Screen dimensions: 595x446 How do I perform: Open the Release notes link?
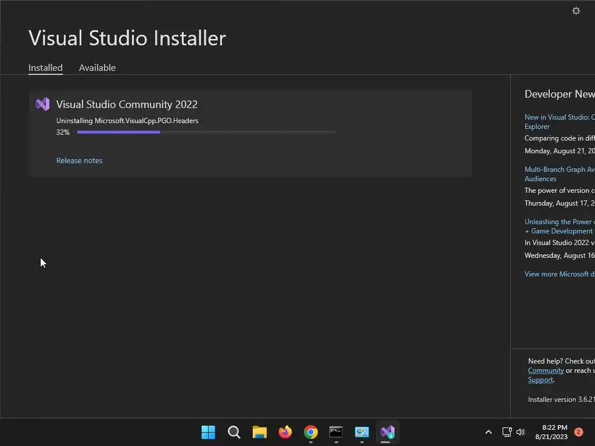click(79, 160)
